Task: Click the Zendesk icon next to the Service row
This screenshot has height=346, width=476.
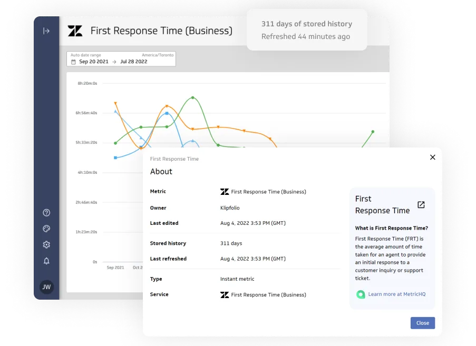Action: click(225, 295)
